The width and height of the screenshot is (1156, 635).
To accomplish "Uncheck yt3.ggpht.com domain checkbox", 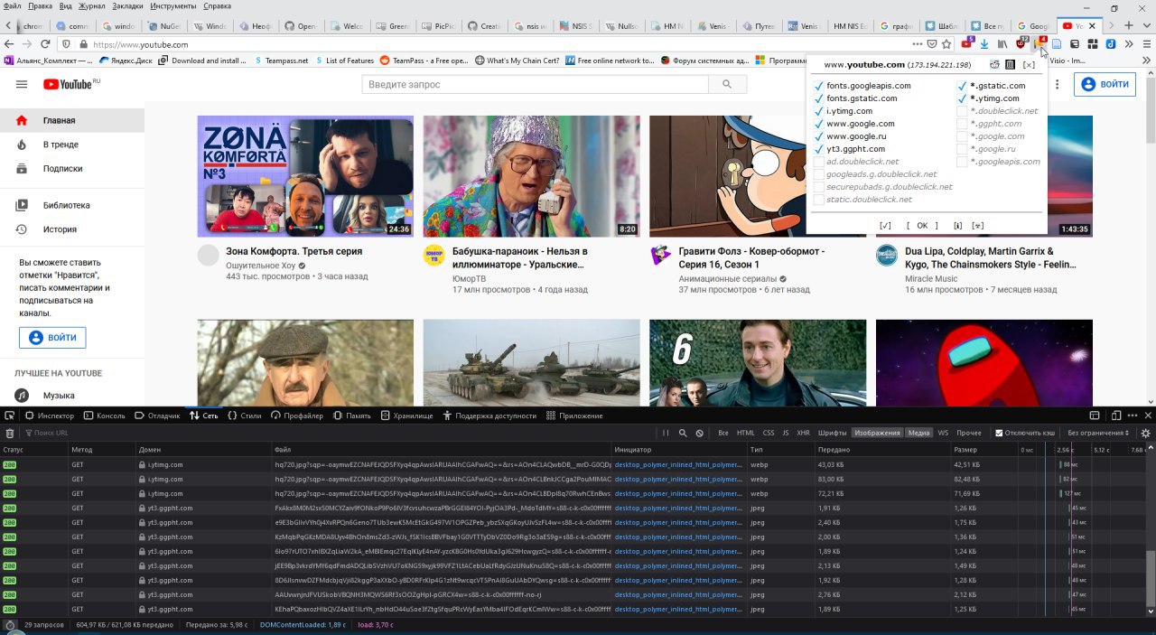I will [x=819, y=149].
